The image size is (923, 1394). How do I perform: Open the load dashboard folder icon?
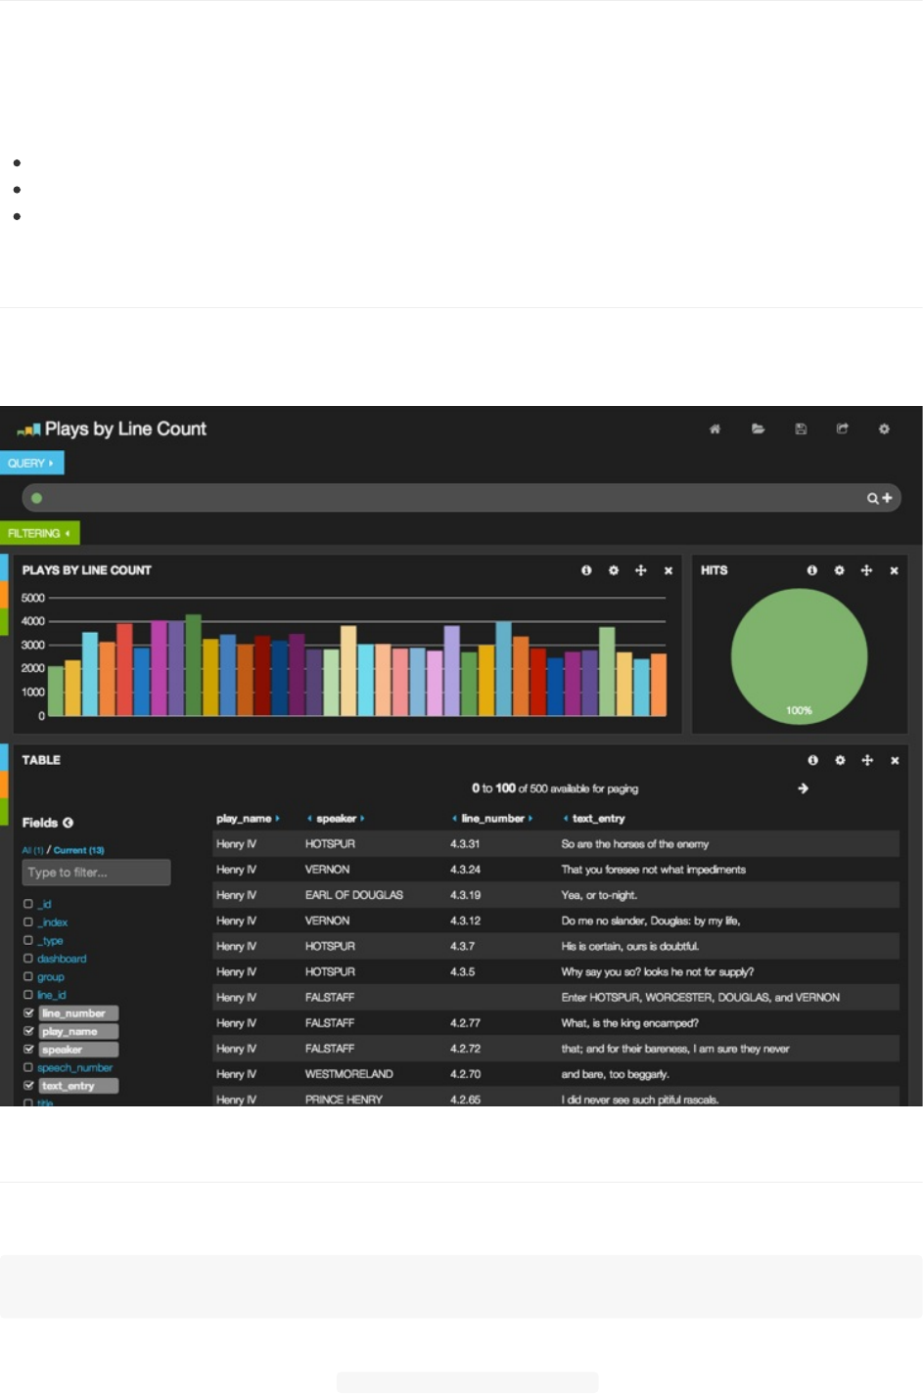click(758, 428)
